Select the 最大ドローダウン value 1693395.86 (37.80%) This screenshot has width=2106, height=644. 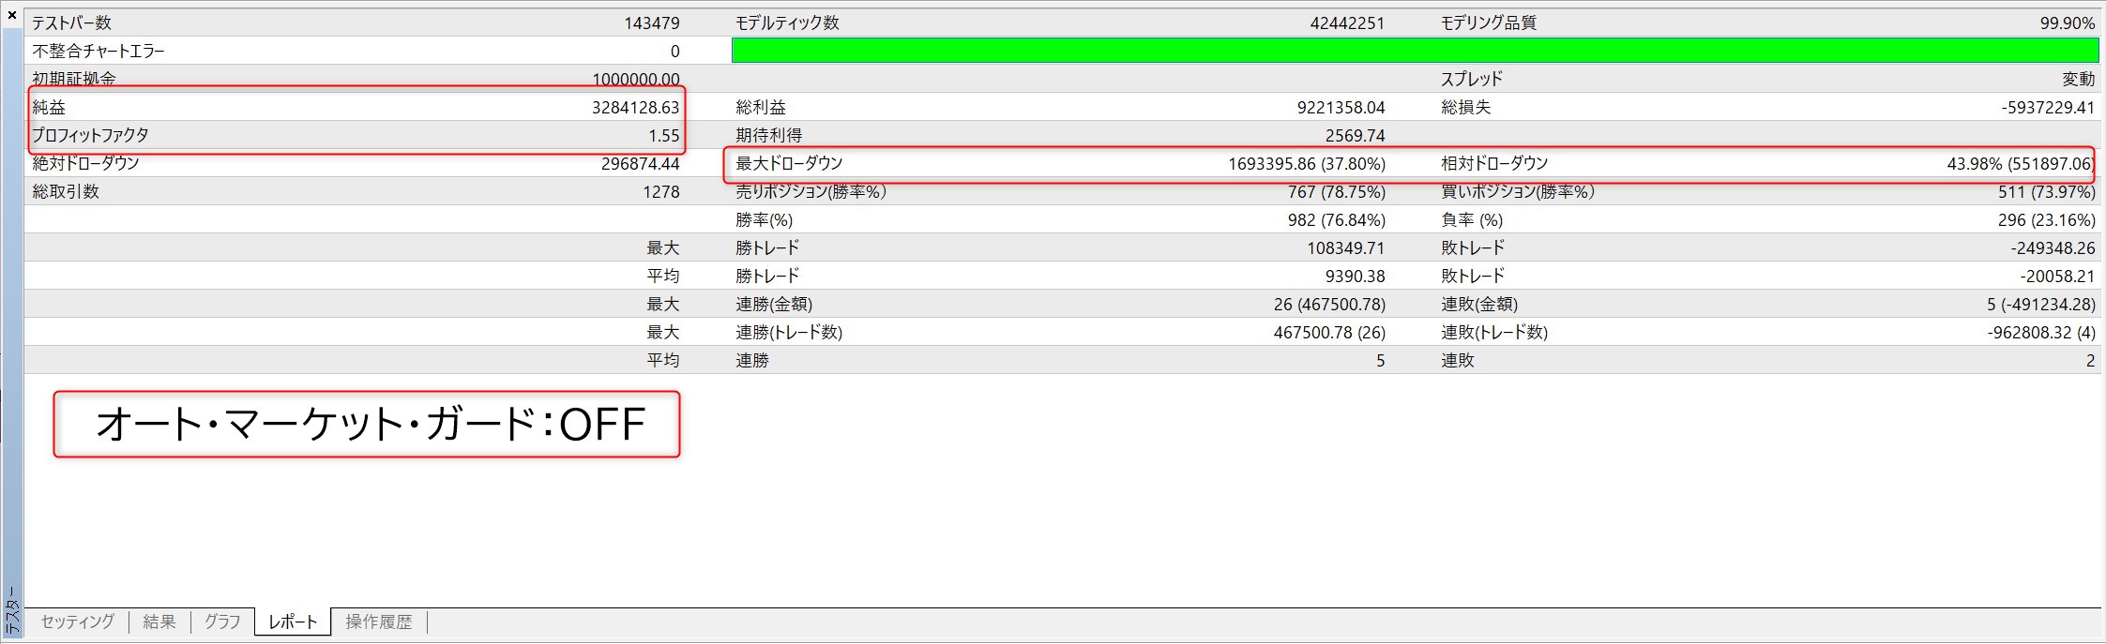1306,164
